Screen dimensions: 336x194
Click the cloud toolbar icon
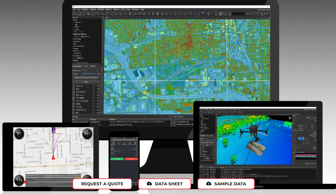click(149, 14)
